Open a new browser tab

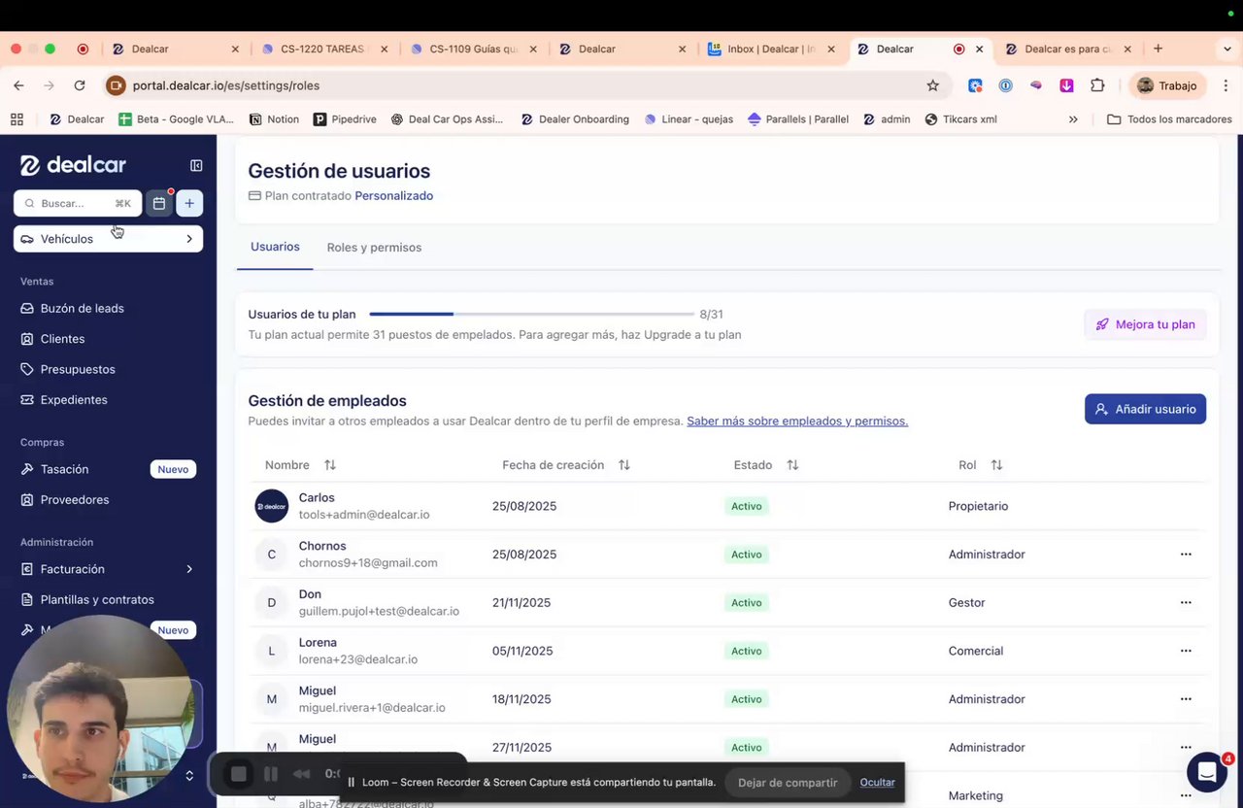pyautogui.click(x=1158, y=49)
